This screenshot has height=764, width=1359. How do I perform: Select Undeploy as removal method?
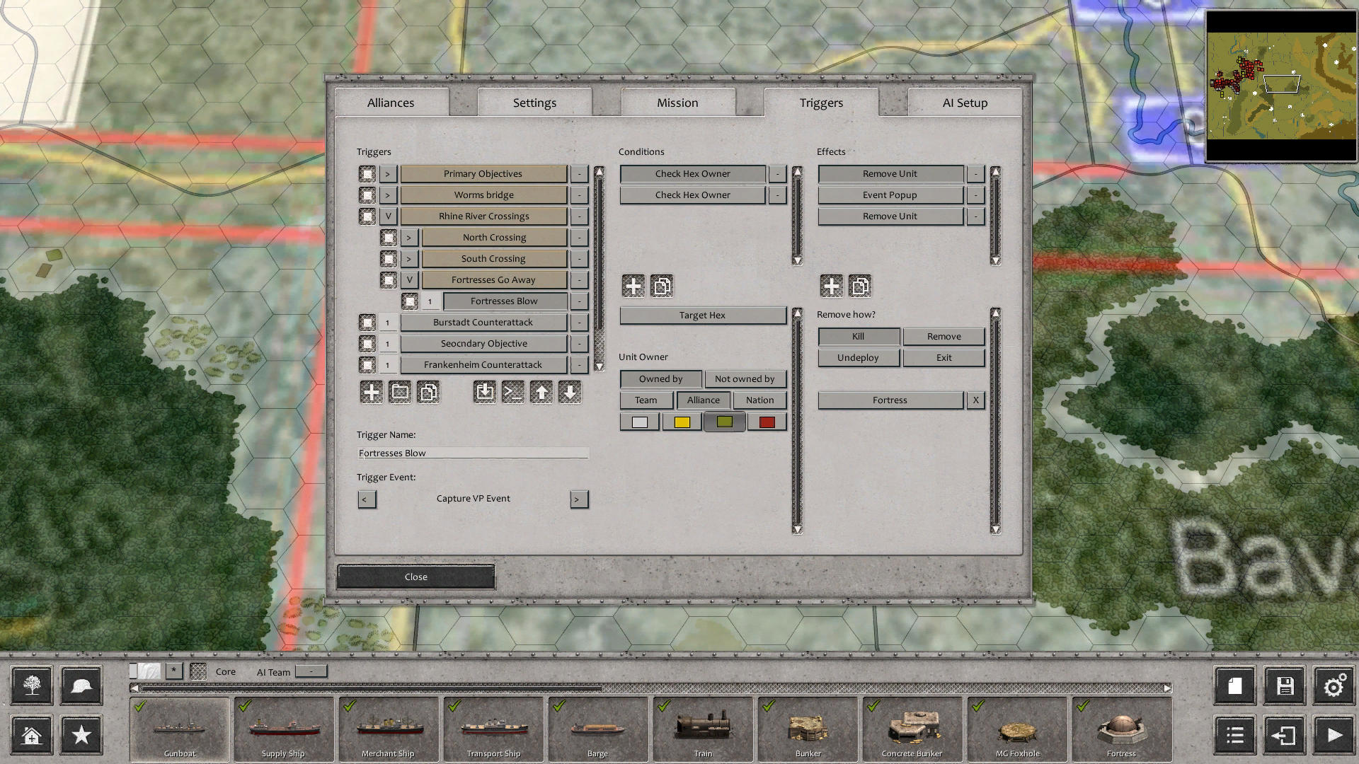click(858, 357)
